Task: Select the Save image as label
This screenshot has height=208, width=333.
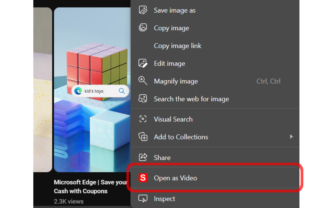Action: [175, 10]
